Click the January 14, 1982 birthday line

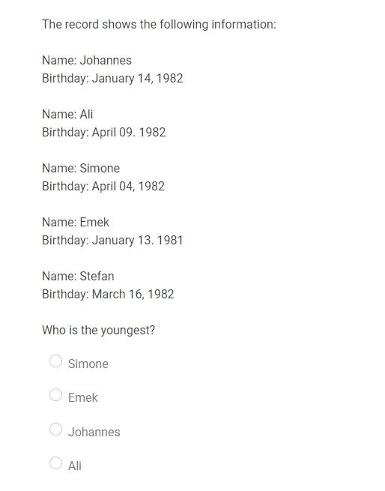112,78
